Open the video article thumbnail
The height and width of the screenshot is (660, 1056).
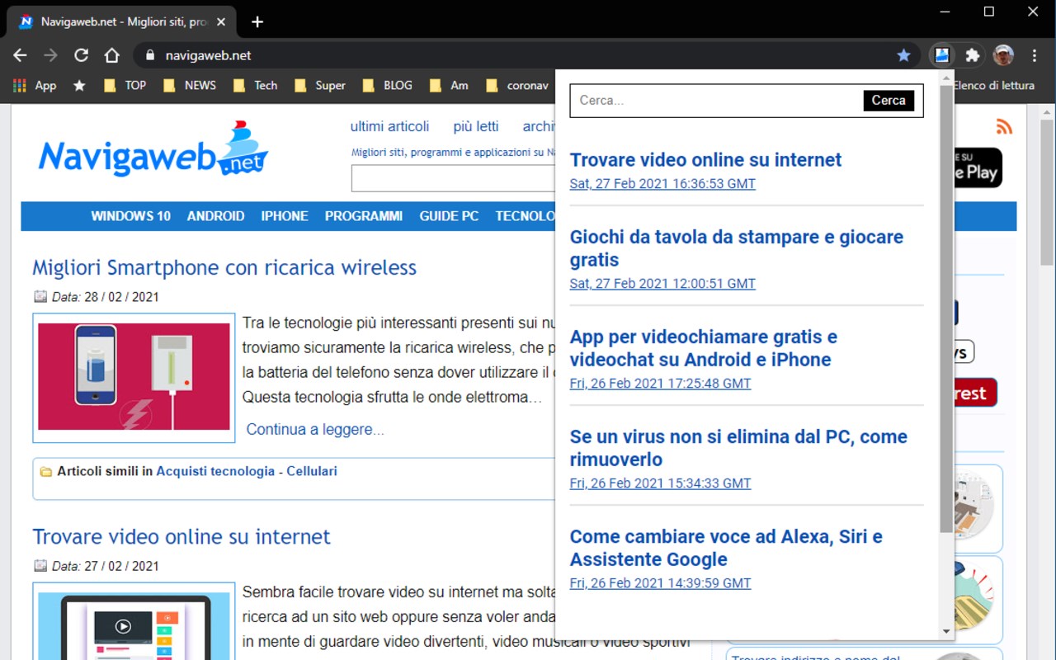click(134, 621)
